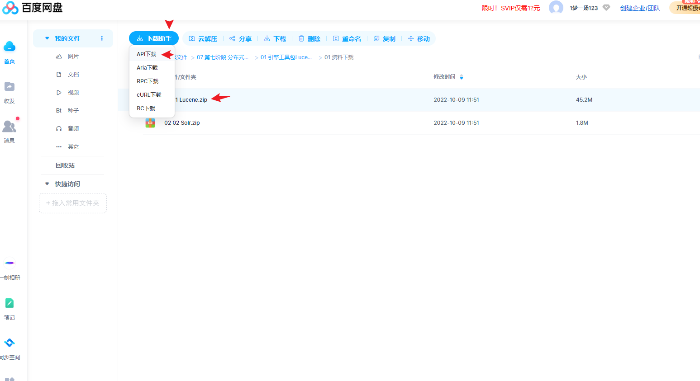This screenshot has width=700, height=381.
Task: Choose BC下载 from the dropdown menu
Action: [x=146, y=108]
